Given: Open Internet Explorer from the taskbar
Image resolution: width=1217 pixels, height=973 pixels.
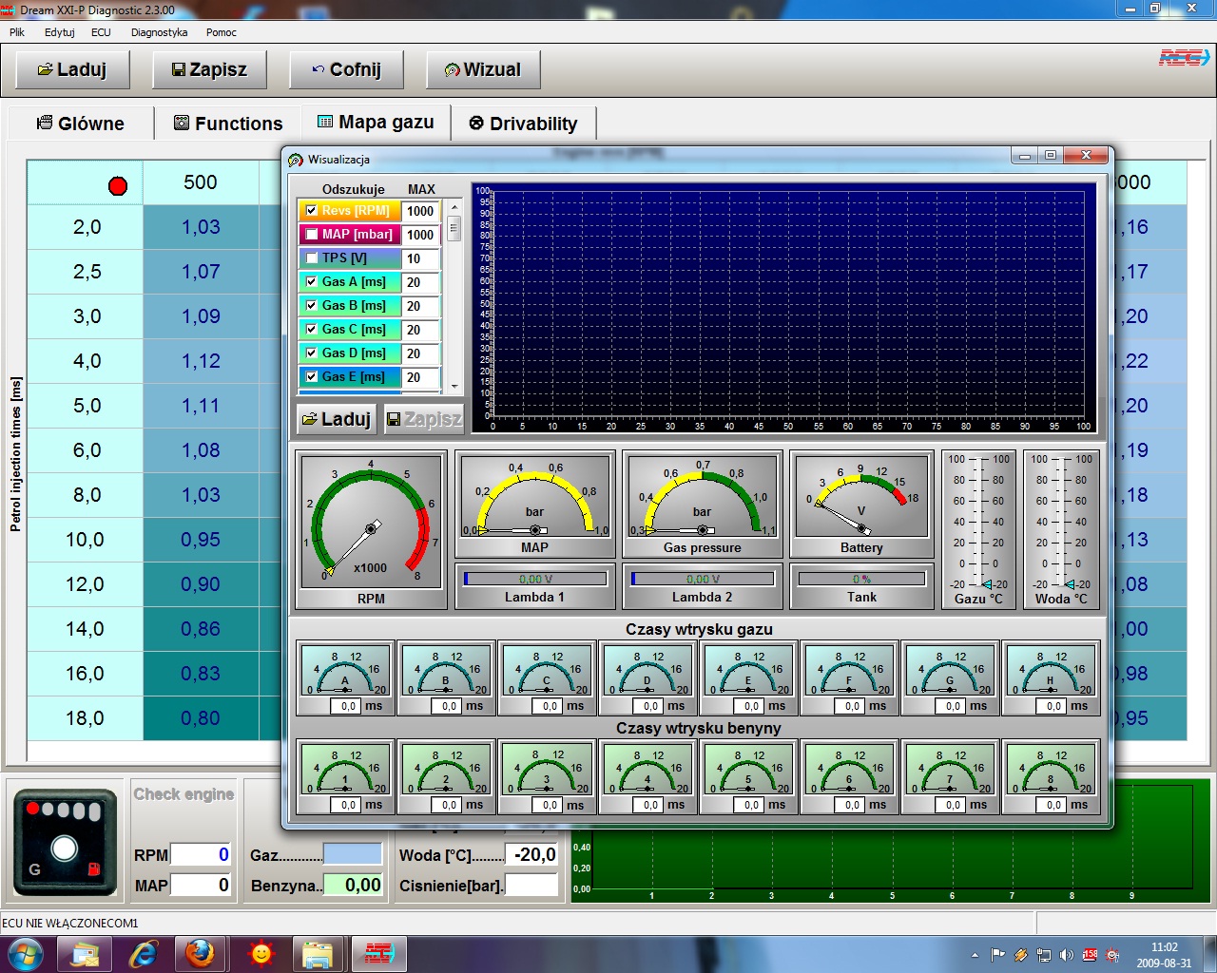Looking at the screenshot, I should click(x=143, y=953).
